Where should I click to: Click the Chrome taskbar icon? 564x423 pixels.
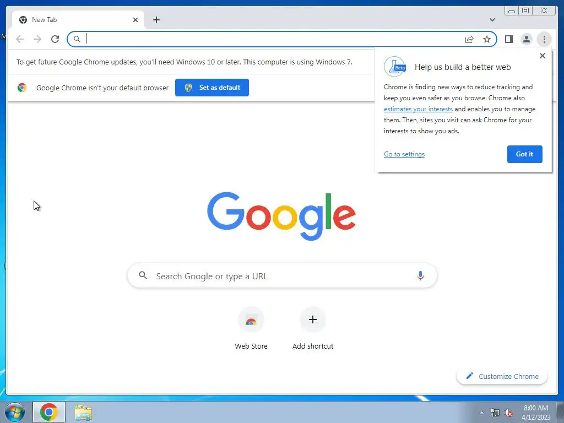point(49,412)
